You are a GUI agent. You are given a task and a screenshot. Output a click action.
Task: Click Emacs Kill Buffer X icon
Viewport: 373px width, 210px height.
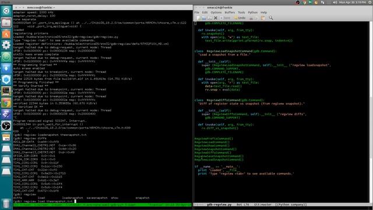tap(216, 18)
